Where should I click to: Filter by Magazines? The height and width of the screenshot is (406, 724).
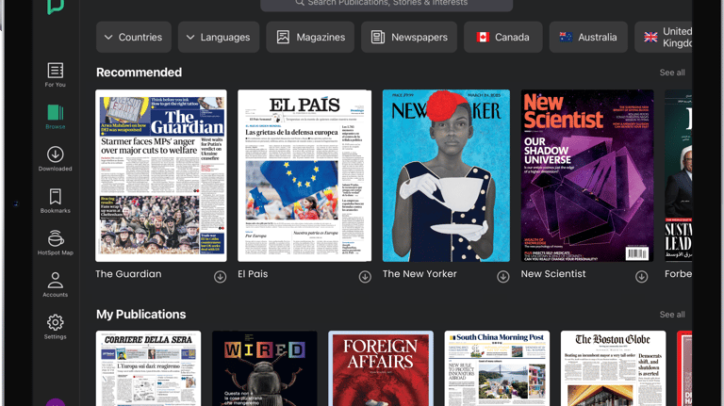pos(310,37)
